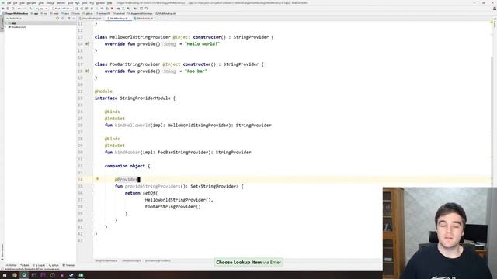Open the SDK Manager icon
Viewport: 497px width, 279px height.
pyautogui.click(x=128, y=9)
